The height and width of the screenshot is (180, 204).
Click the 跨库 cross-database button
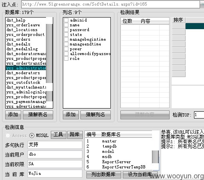pyautogui.click(x=75, y=135)
